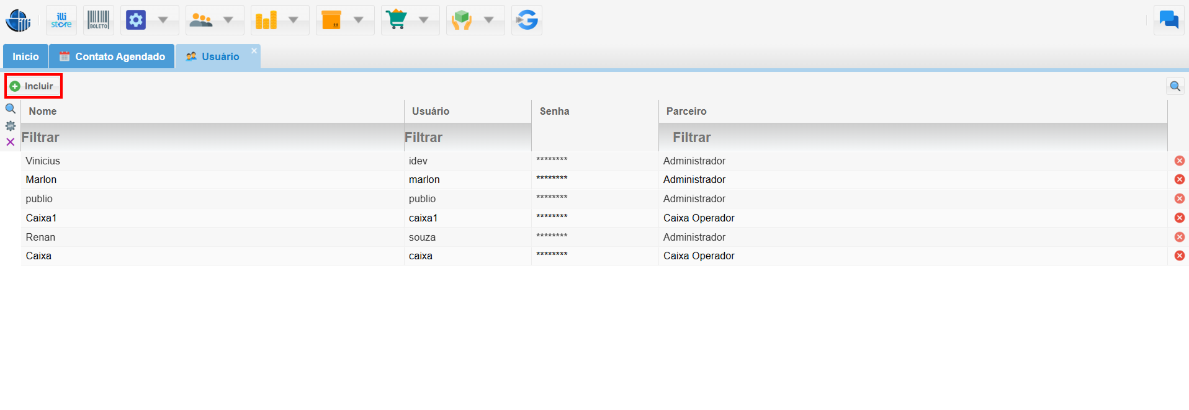Click the Nome filter input field
1189x410 pixels.
211,138
